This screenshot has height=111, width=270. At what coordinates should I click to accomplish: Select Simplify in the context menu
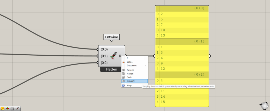coord(131,81)
